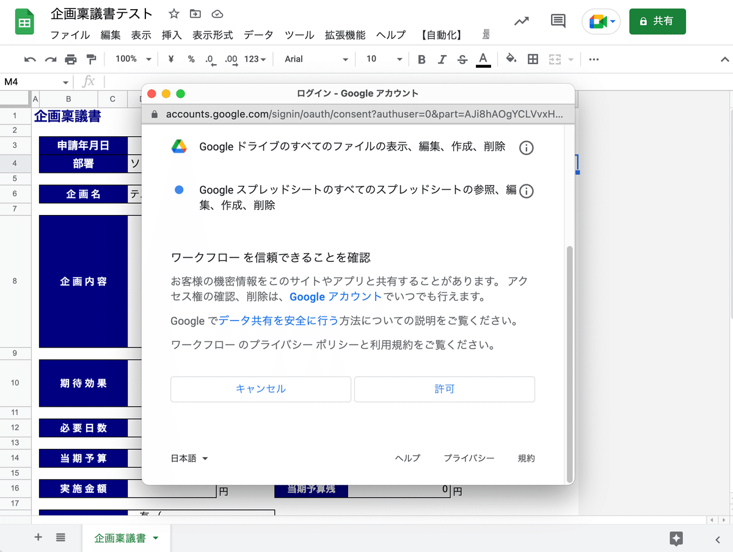
Task: Apply percent number format
Action: (x=191, y=59)
